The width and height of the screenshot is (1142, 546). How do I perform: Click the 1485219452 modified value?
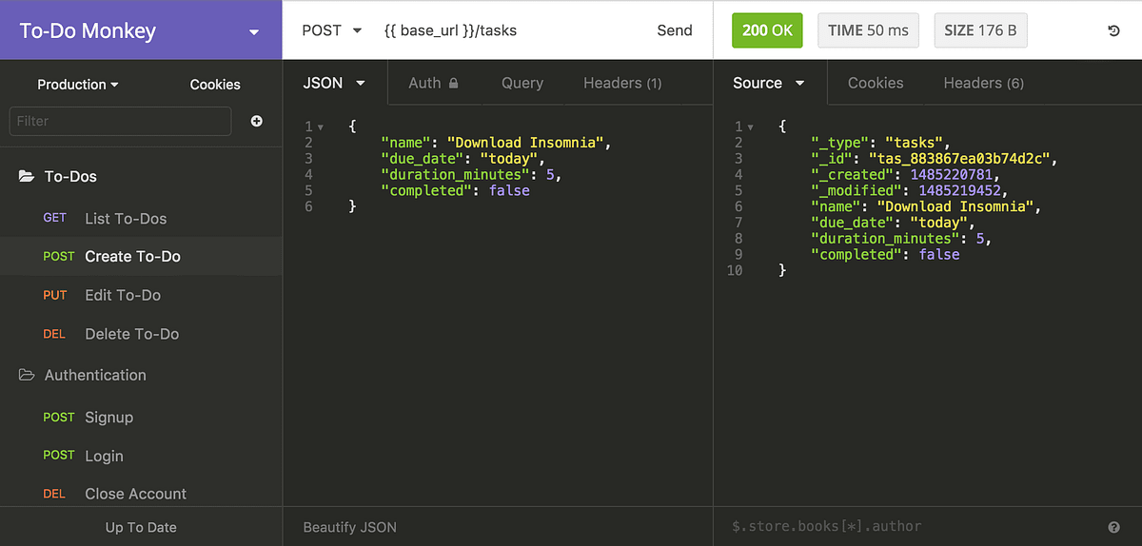click(x=958, y=191)
